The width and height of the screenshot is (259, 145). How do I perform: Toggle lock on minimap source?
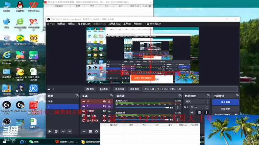(109, 111)
